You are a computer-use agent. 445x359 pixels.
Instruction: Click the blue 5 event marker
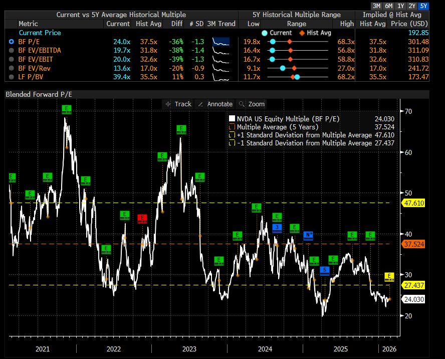pos(325,270)
